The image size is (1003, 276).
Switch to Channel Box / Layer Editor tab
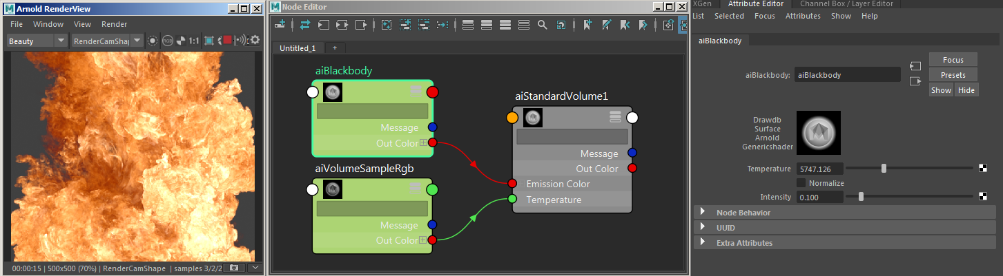pos(846,4)
